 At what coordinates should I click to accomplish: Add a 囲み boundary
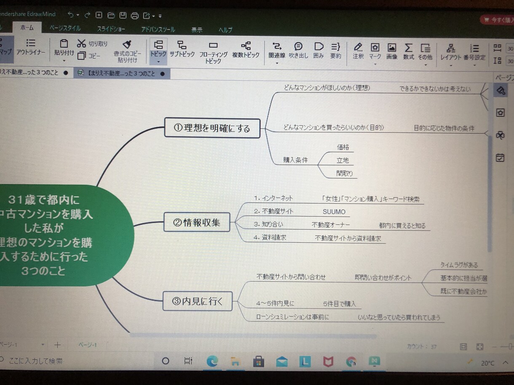[x=319, y=50]
